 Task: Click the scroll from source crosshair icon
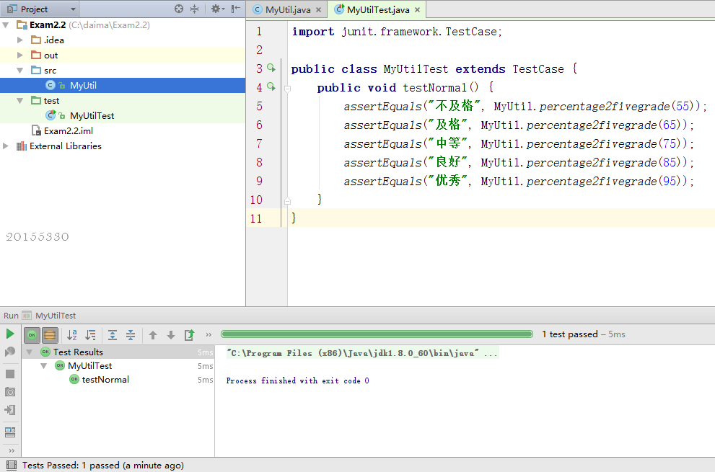click(x=179, y=9)
